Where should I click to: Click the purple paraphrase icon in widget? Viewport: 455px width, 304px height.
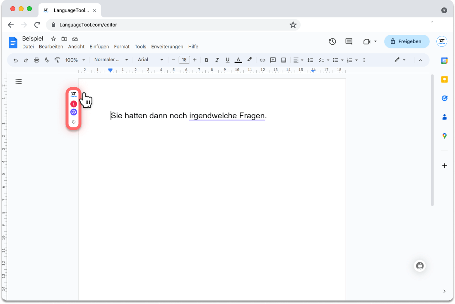click(74, 112)
